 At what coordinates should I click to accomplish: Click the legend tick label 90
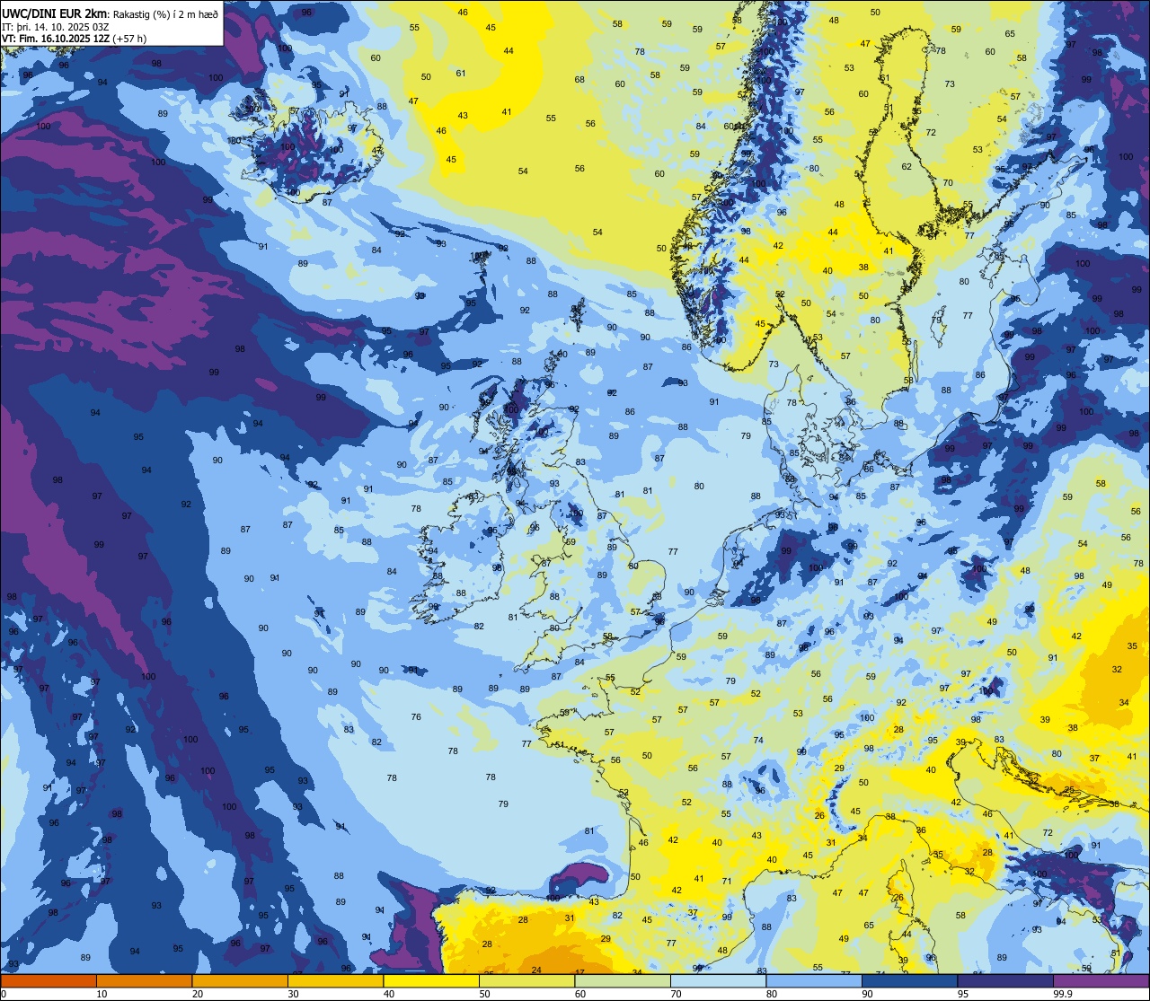tap(867, 994)
